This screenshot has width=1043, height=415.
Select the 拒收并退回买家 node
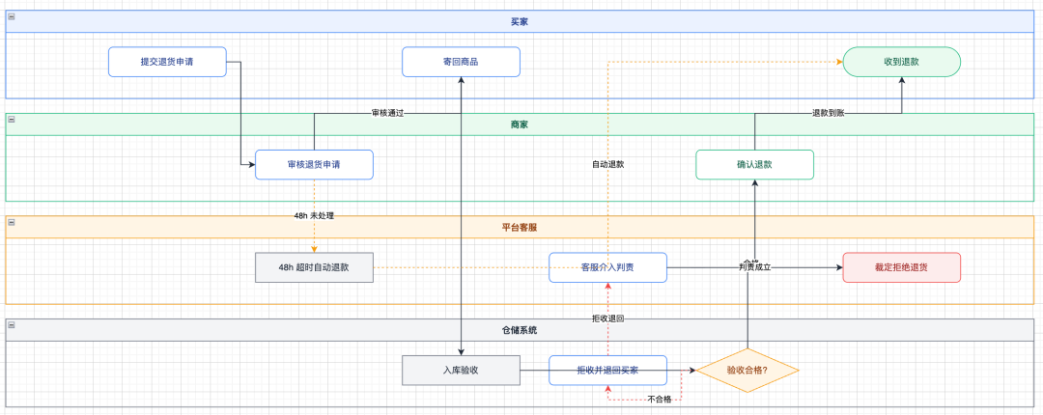click(608, 370)
